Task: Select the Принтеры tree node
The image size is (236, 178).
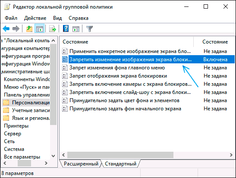Action: click(x=16, y=126)
